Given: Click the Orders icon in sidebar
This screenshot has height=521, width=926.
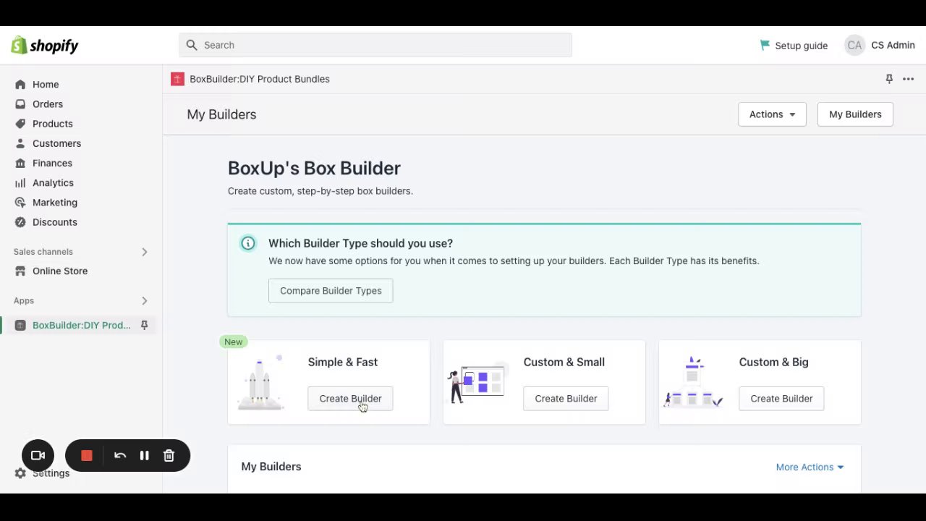Looking at the screenshot, I should click(20, 104).
